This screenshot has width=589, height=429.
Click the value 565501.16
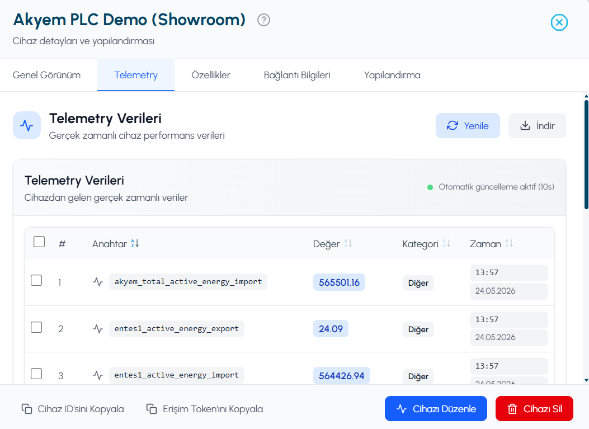[x=339, y=282]
